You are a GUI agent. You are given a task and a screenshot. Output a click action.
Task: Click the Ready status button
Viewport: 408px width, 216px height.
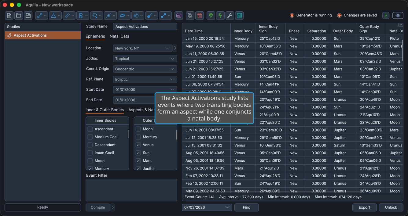[43, 207]
